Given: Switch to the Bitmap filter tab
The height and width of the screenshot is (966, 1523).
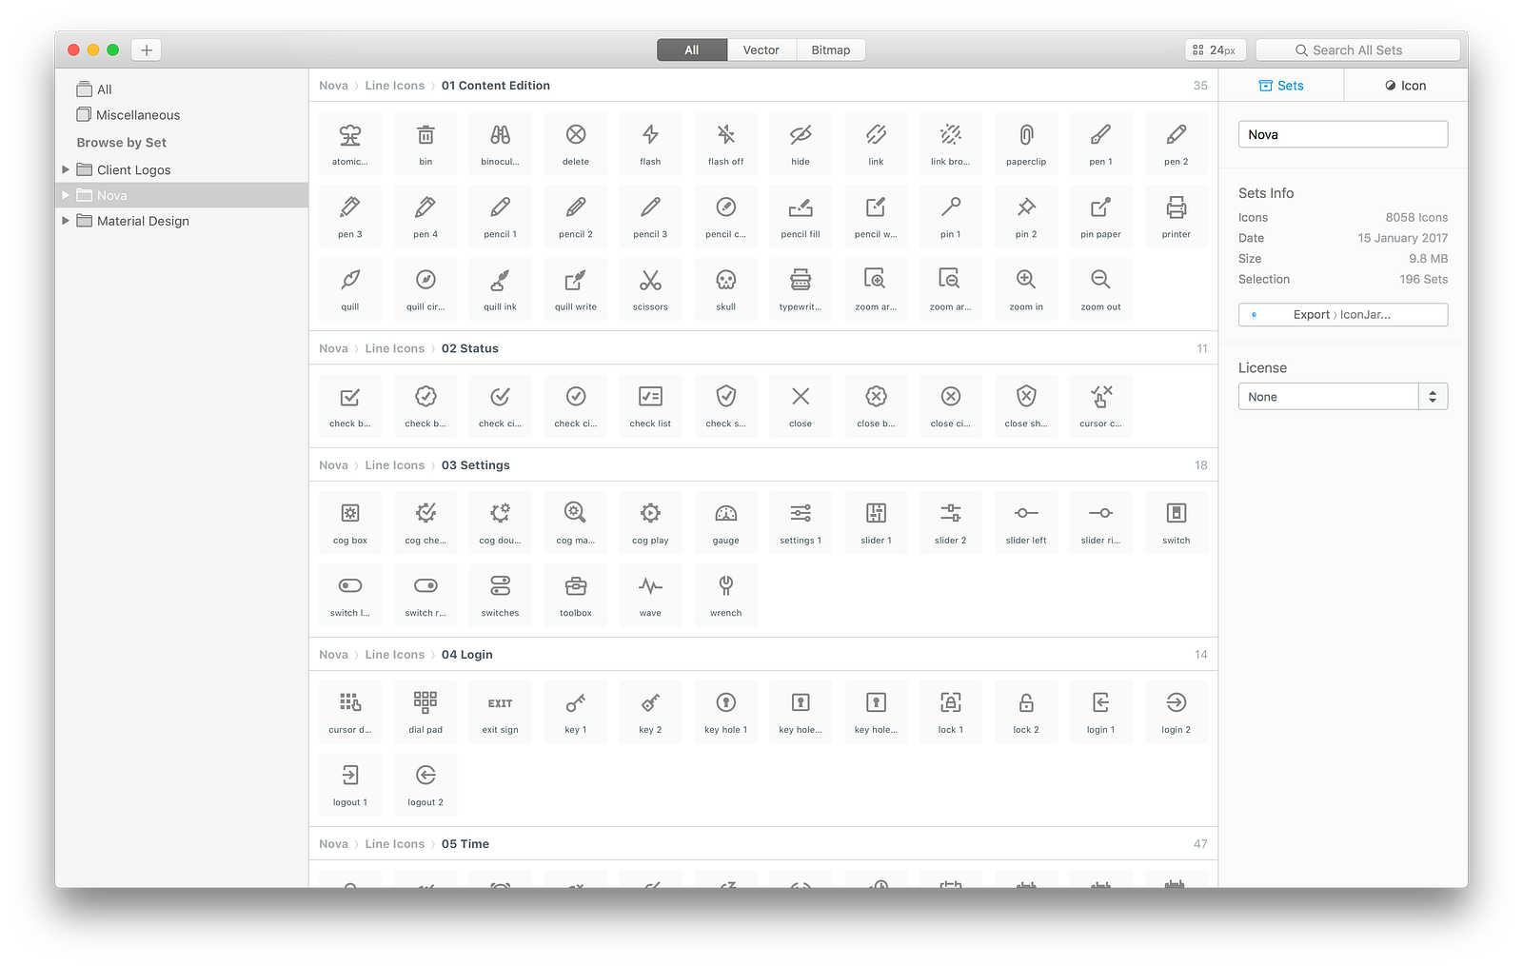Looking at the screenshot, I should pyautogui.click(x=831, y=50).
